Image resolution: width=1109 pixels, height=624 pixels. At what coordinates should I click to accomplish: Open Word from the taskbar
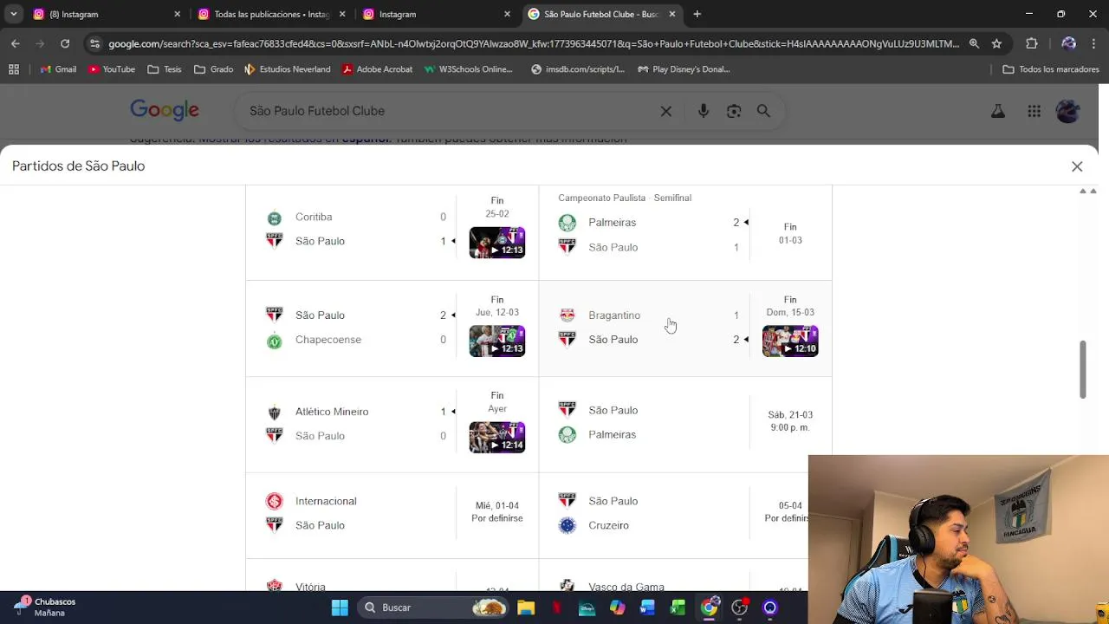(647, 608)
